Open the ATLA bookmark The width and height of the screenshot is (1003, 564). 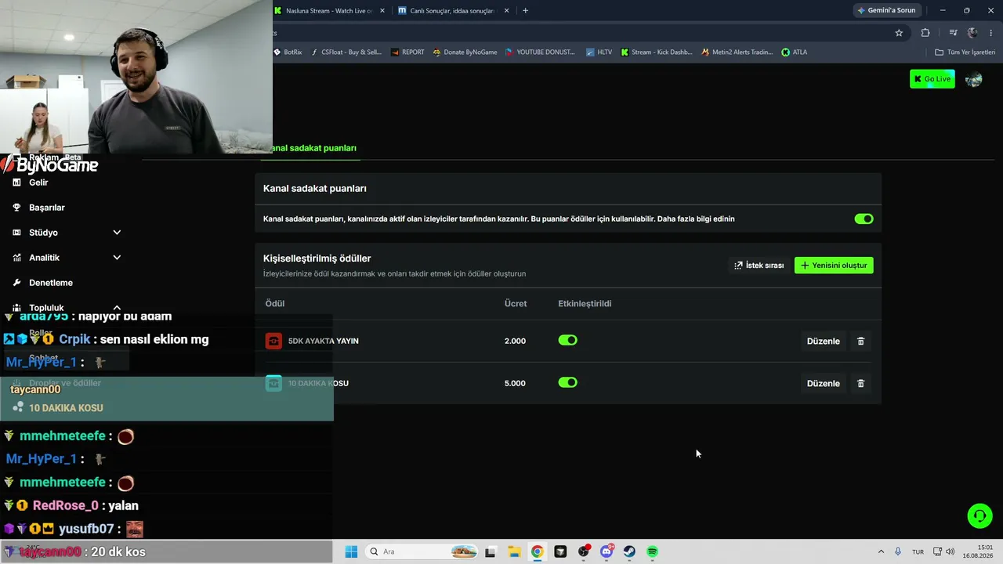[794, 52]
